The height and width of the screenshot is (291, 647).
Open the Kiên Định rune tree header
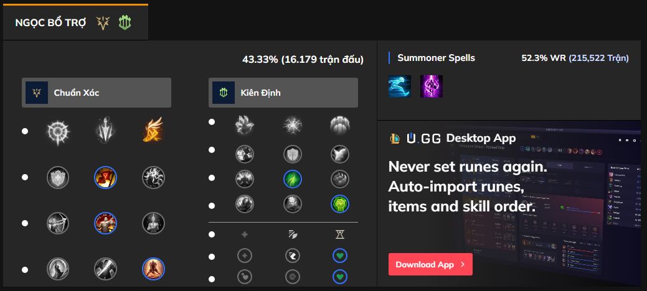tap(283, 93)
